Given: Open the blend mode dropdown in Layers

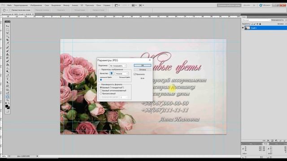Looking at the screenshot, I should [x=256, y=20].
